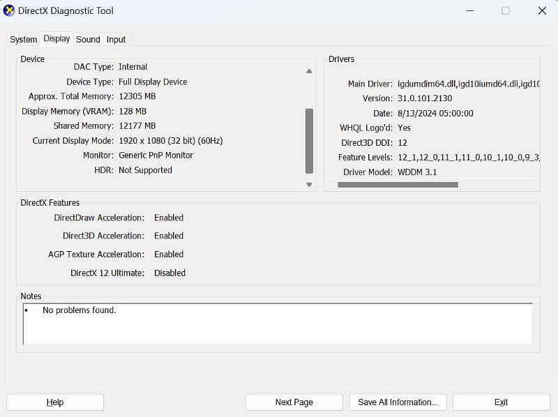The height and width of the screenshot is (417, 558).
Task: Open the Sound tab
Action: pyautogui.click(x=88, y=40)
